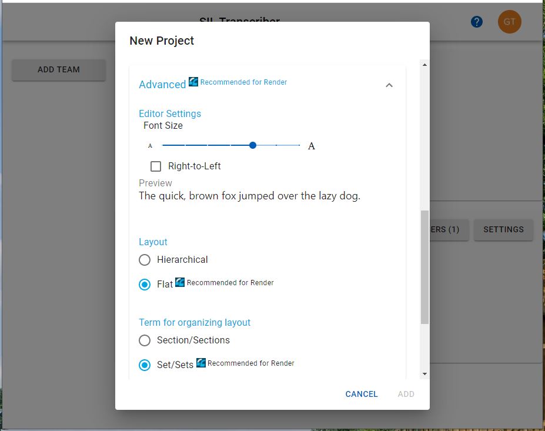Choose Section/Sections as organizing term
This screenshot has width=545, height=431.
coord(145,340)
